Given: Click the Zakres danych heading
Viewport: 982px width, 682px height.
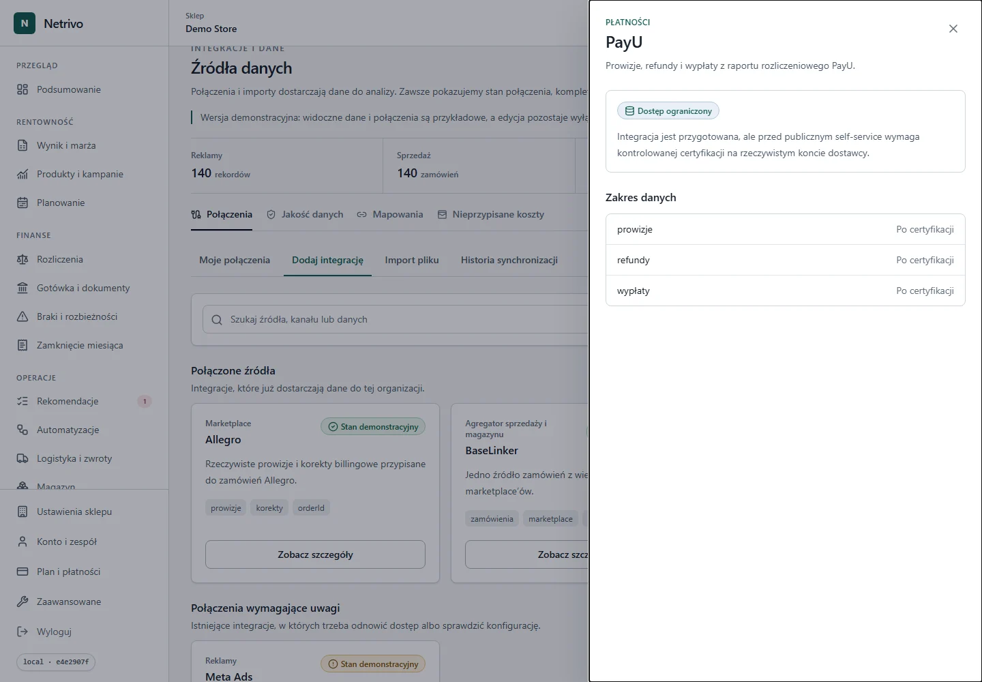Looking at the screenshot, I should point(641,197).
